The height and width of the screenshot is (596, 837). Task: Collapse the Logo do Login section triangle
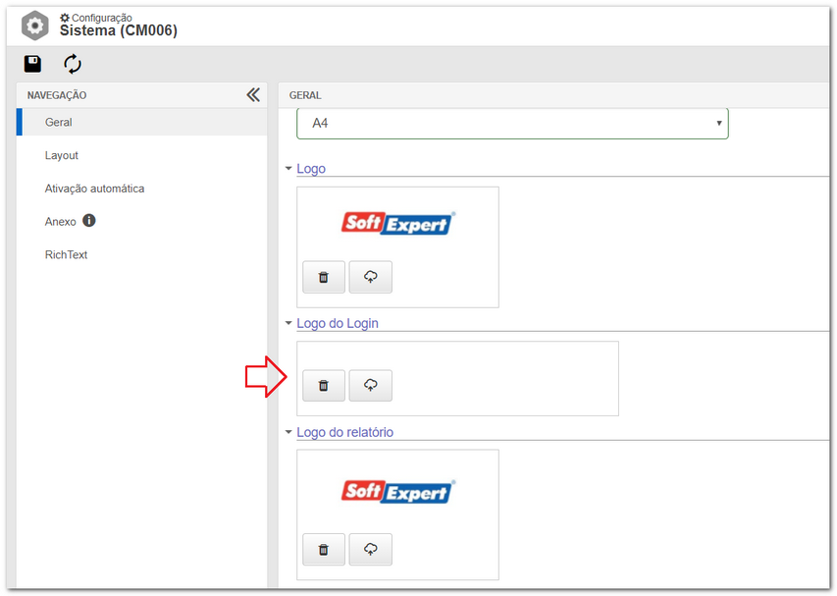click(288, 323)
